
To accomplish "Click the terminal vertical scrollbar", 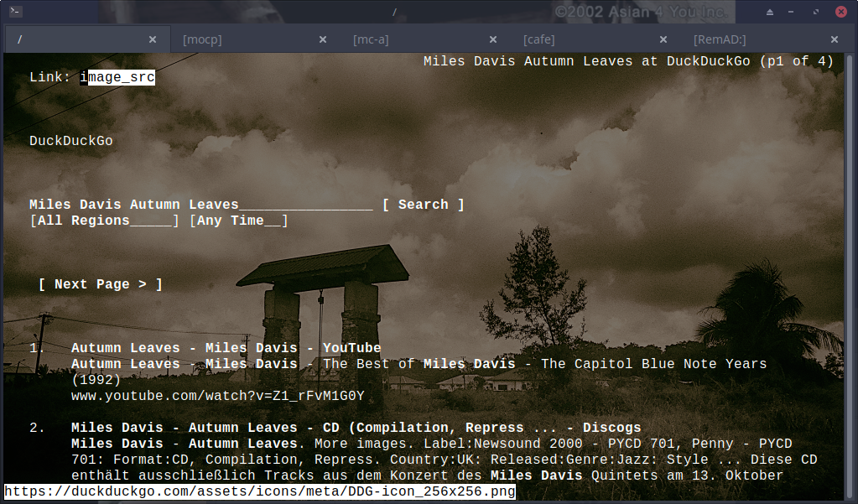I will coord(850,277).
